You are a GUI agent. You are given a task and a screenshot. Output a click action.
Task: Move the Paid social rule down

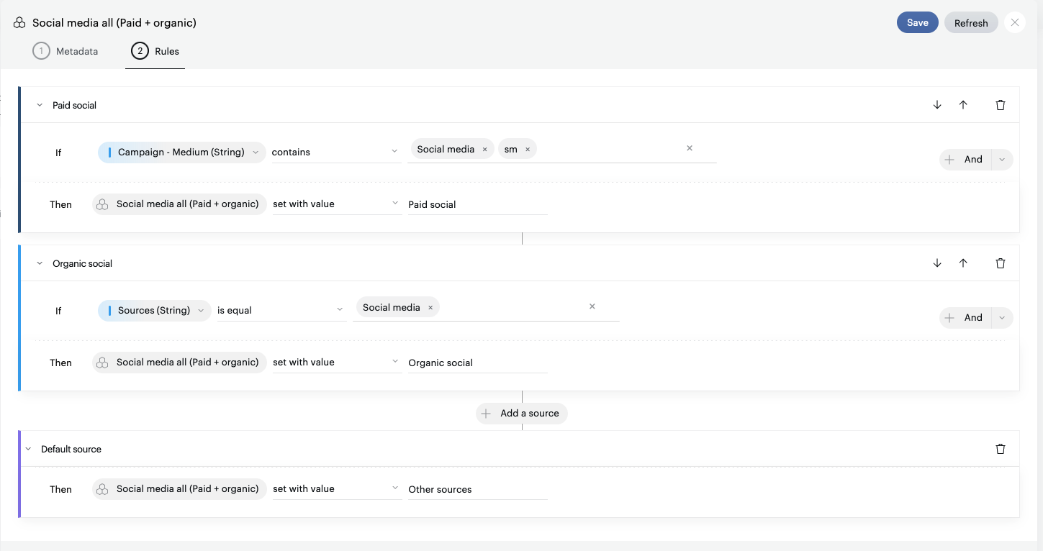point(937,104)
